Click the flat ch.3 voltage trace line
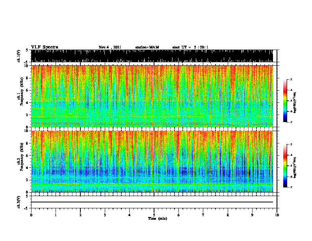 152,202
